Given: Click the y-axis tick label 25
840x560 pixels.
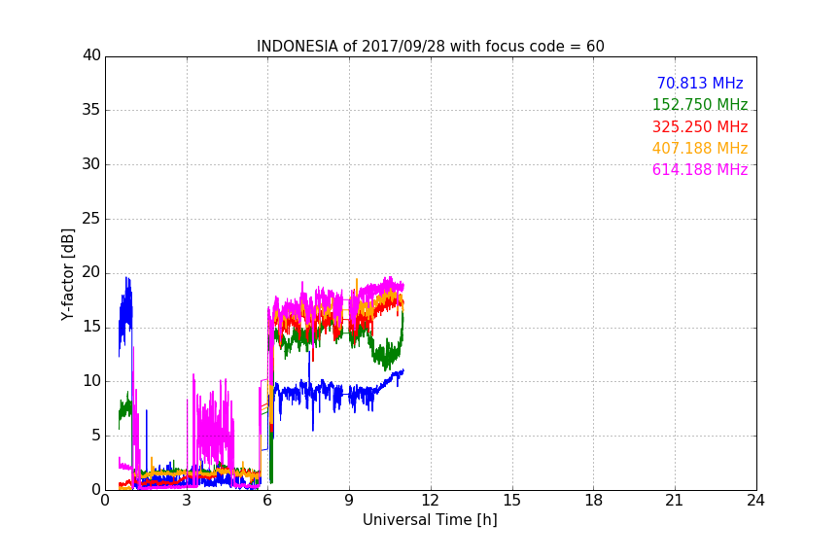Looking at the screenshot, I should [91, 219].
